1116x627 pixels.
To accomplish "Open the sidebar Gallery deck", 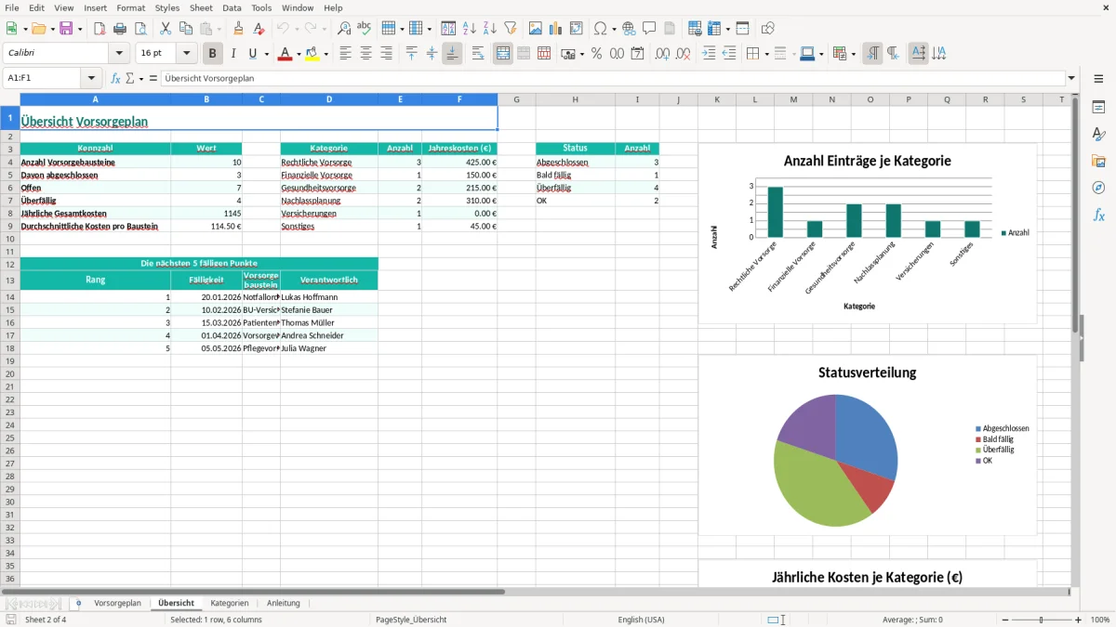I will pyautogui.click(x=1098, y=162).
